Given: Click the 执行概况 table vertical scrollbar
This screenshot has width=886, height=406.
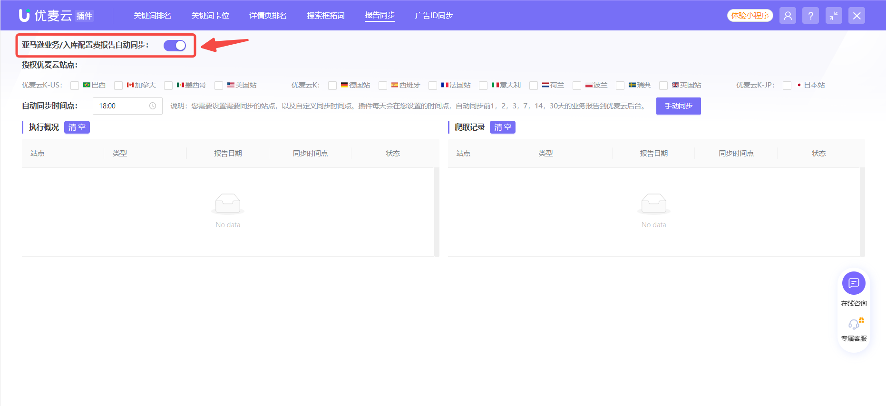Looking at the screenshot, I should coord(437,212).
